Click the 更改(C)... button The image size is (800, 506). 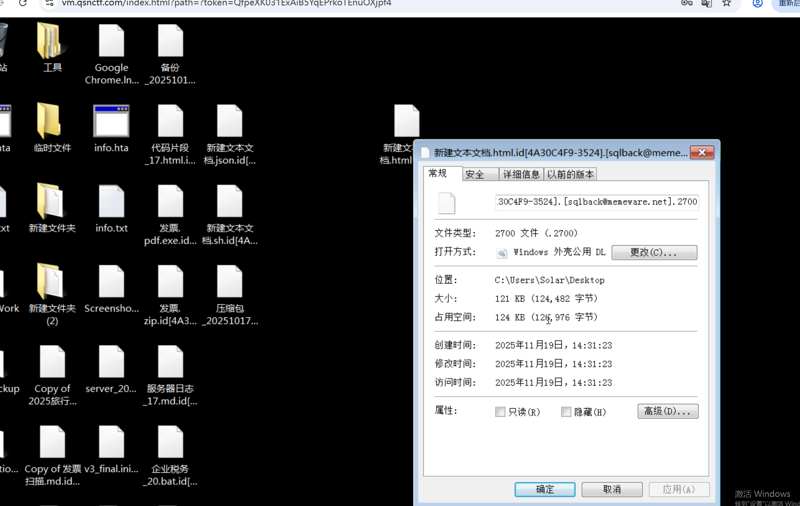[x=654, y=253]
